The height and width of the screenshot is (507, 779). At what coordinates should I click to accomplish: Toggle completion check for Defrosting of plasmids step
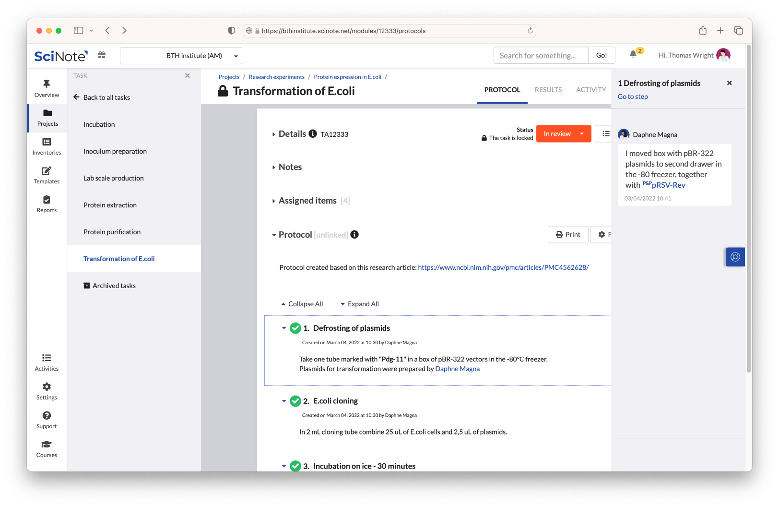(x=295, y=328)
